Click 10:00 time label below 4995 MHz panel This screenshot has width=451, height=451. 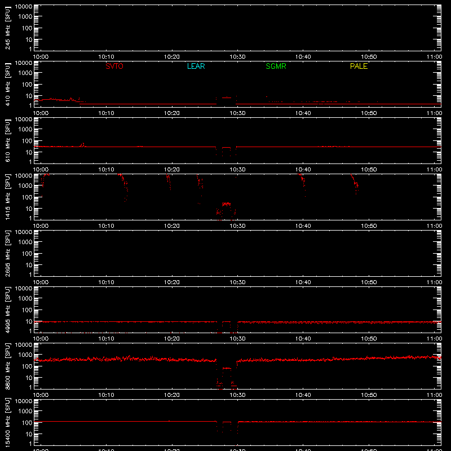41,339
